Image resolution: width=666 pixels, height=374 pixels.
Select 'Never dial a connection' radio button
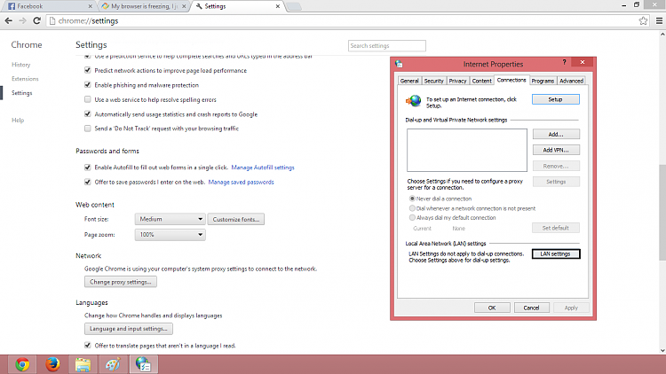[x=412, y=199]
